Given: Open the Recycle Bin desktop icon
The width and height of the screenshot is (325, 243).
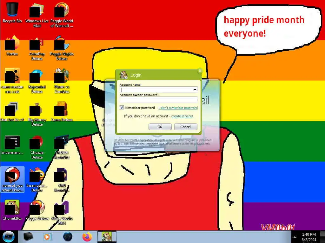Looking at the screenshot, I should click(12, 12).
